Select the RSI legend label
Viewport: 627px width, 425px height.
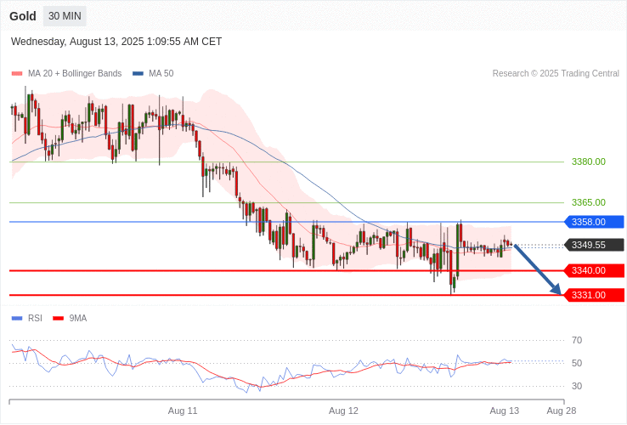35,318
